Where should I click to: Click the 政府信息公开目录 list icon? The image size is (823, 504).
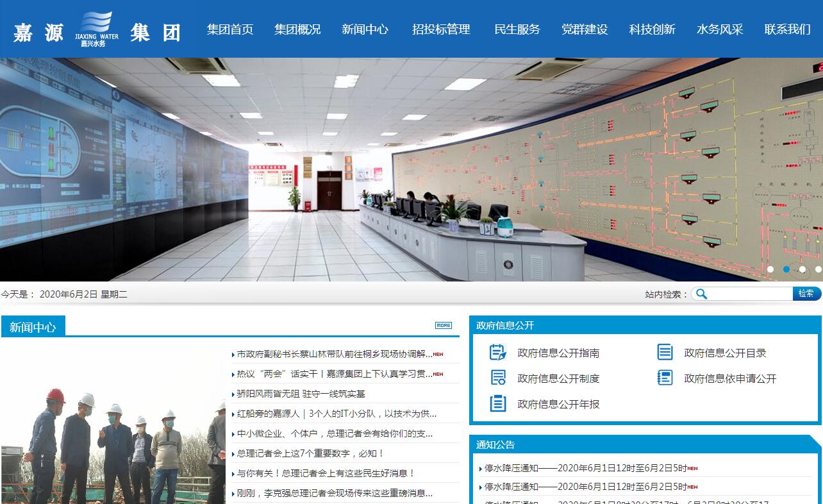[x=665, y=353]
